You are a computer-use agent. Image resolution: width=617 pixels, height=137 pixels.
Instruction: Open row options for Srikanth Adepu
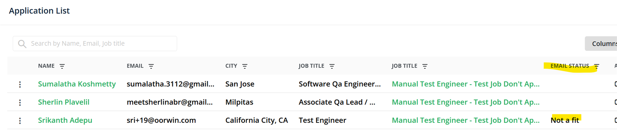pos(20,120)
